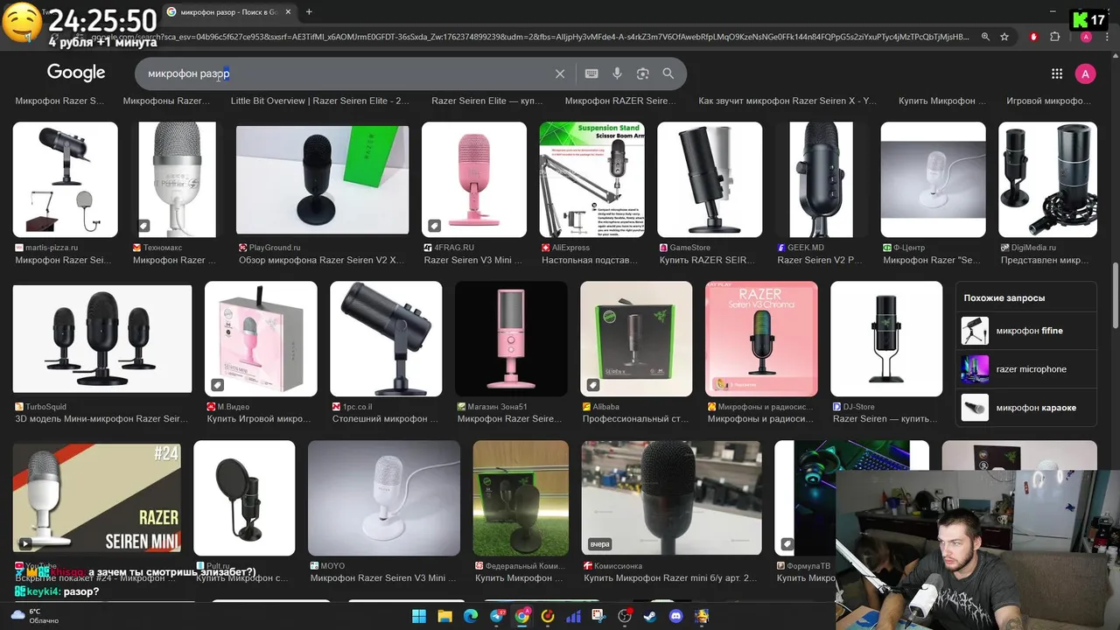1120x630 pixels.
Task: Select related query razer microphone
Action: 1025,369
